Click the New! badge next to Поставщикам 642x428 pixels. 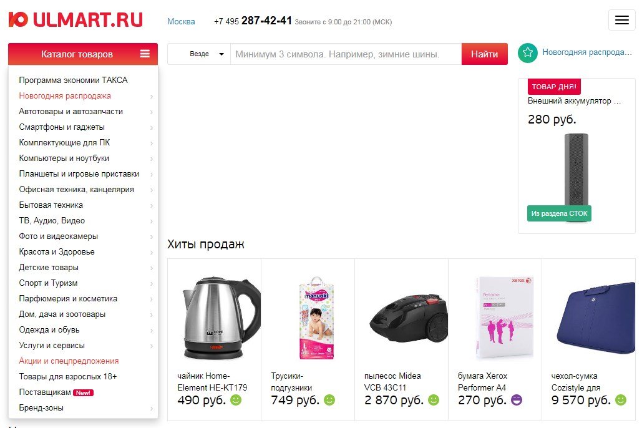(84, 392)
